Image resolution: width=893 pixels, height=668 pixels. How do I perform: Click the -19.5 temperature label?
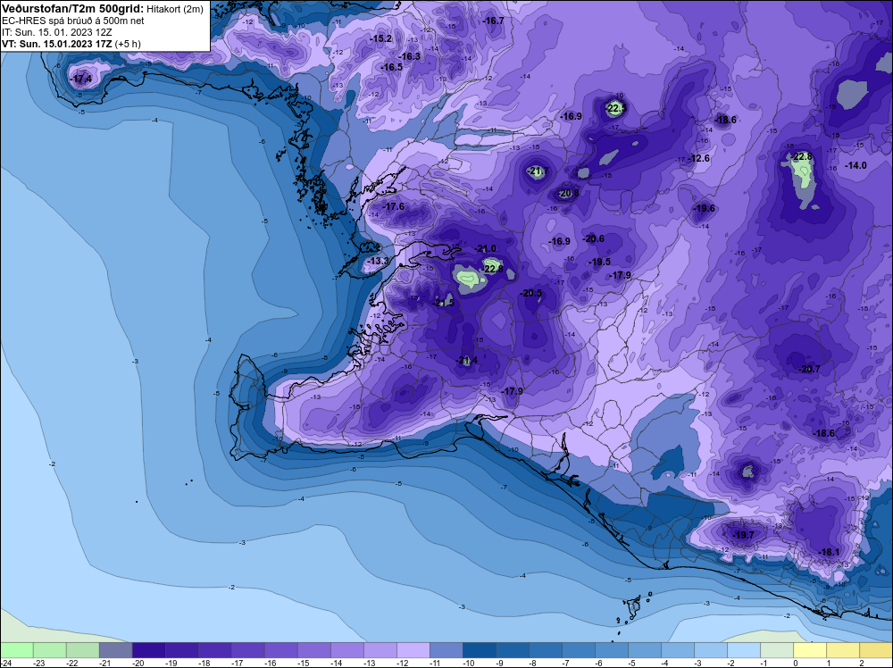tap(598, 262)
